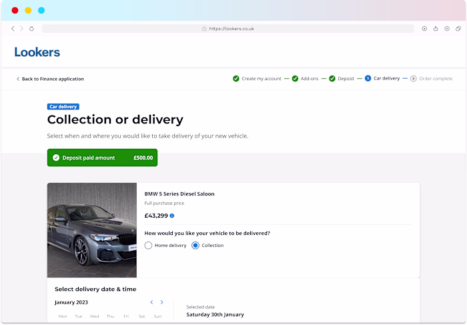Screen dimensions: 467x325
Task: Click green check next to Deposit
Action: point(332,79)
